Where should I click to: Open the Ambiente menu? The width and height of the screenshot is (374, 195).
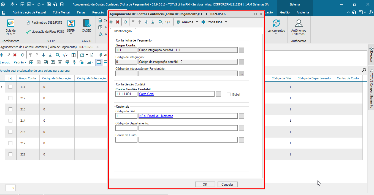click(303, 12)
